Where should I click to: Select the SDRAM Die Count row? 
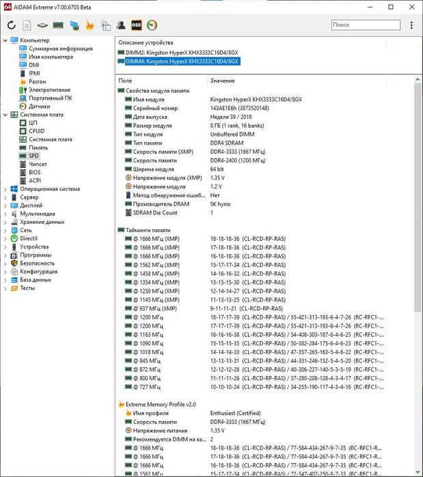pos(250,213)
